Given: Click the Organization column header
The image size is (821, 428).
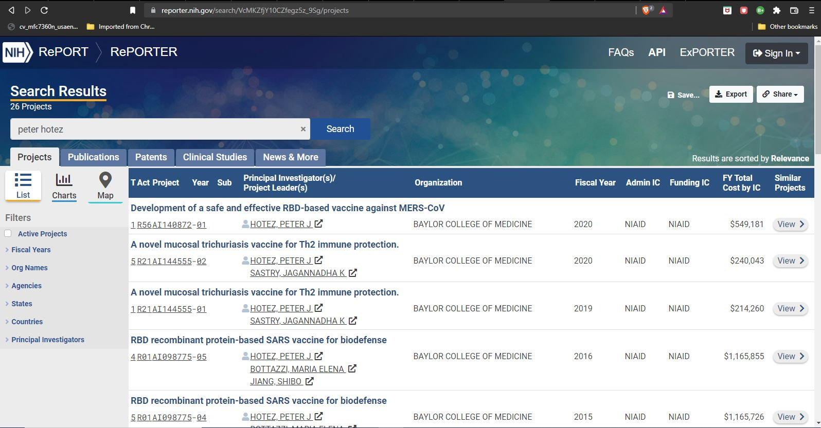Looking at the screenshot, I should pyautogui.click(x=438, y=182).
